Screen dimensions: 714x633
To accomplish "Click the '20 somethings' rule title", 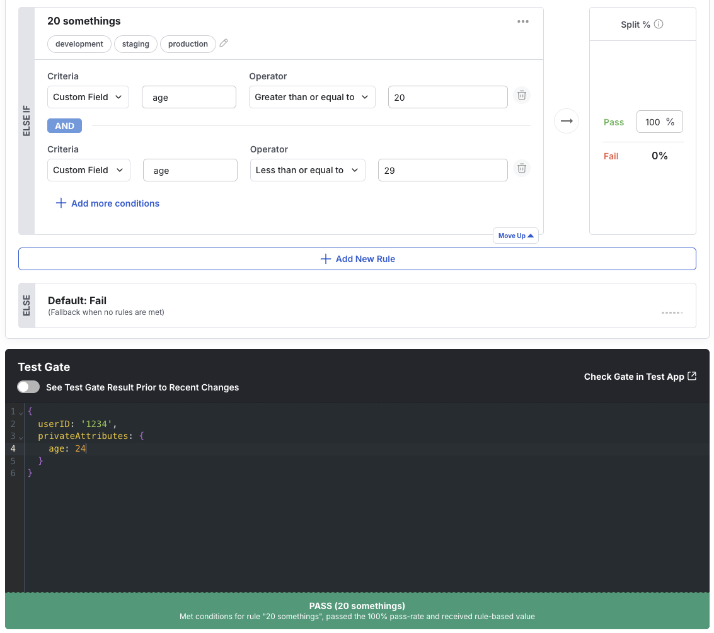I will pos(84,21).
